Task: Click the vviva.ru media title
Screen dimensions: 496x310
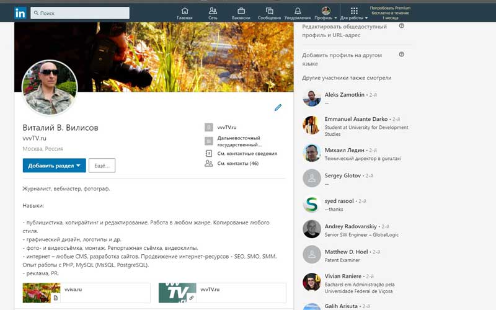Action: pyautogui.click(x=73, y=289)
